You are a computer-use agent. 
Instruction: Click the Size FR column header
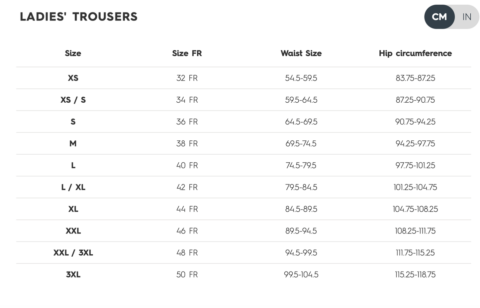click(x=187, y=53)
